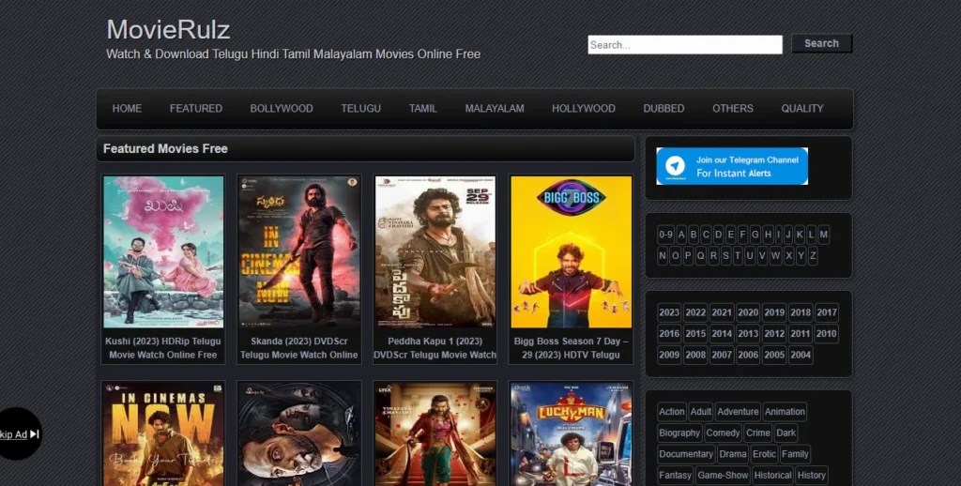Viewport: 961px width, 486px height.
Task: Click Kushi (2023) HDRip title link
Action: [x=163, y=347]
